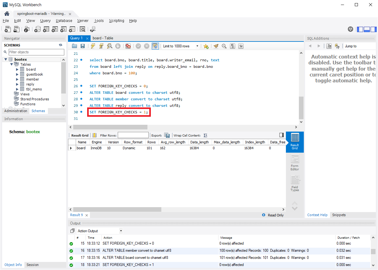This screenshot has width=378, height=270.
Task: Toggle display of invisible characters
Action: (x=232, y=46)
